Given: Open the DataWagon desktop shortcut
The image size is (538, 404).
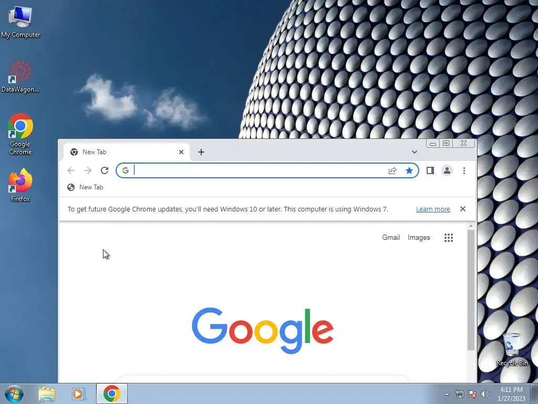Looking at the screenshot, I should (x=20, y=76).
